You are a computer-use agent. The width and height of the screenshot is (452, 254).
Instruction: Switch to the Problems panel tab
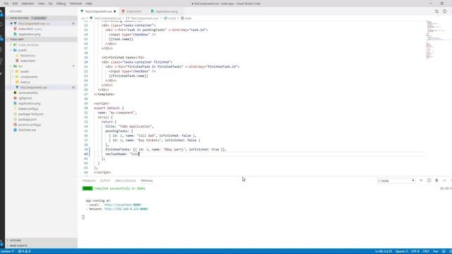89,181
